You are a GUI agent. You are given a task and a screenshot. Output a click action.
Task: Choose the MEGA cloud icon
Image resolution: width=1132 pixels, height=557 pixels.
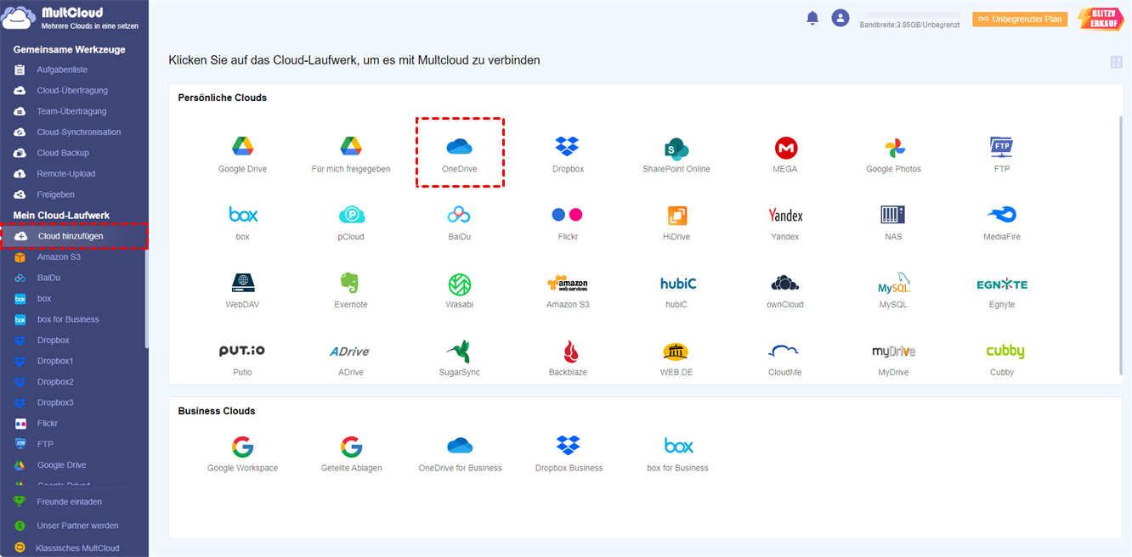click(x=785, y=148)
